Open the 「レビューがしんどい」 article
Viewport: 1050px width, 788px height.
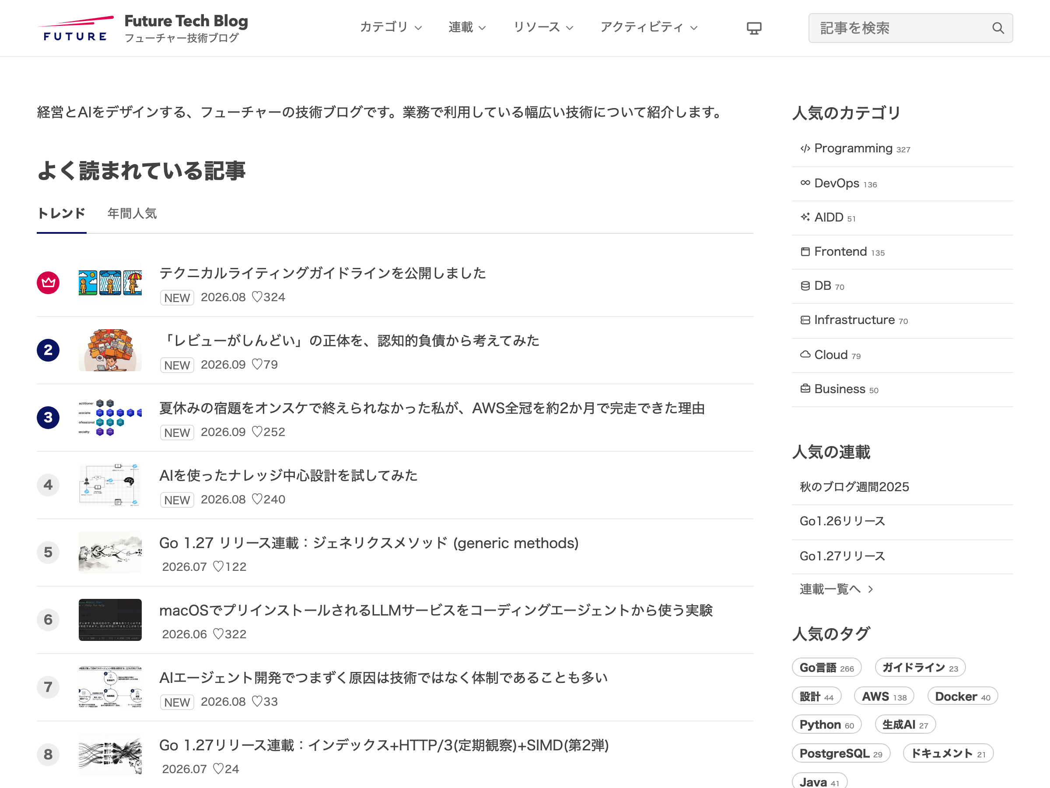350,341
